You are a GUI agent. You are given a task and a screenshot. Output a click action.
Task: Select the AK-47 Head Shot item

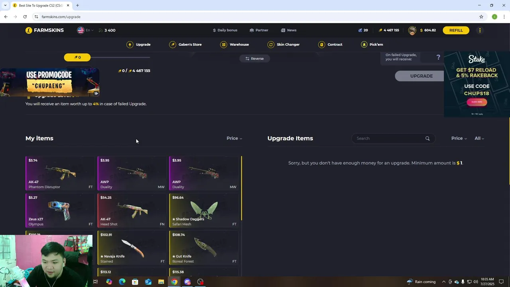point(132,210)
